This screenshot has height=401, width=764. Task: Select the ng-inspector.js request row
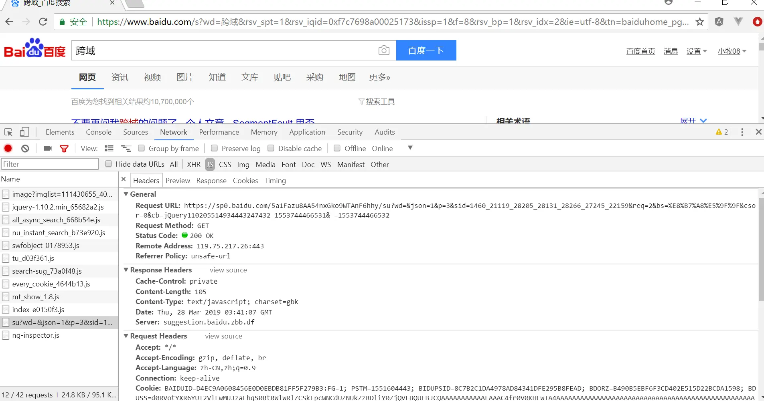point(59,335)
